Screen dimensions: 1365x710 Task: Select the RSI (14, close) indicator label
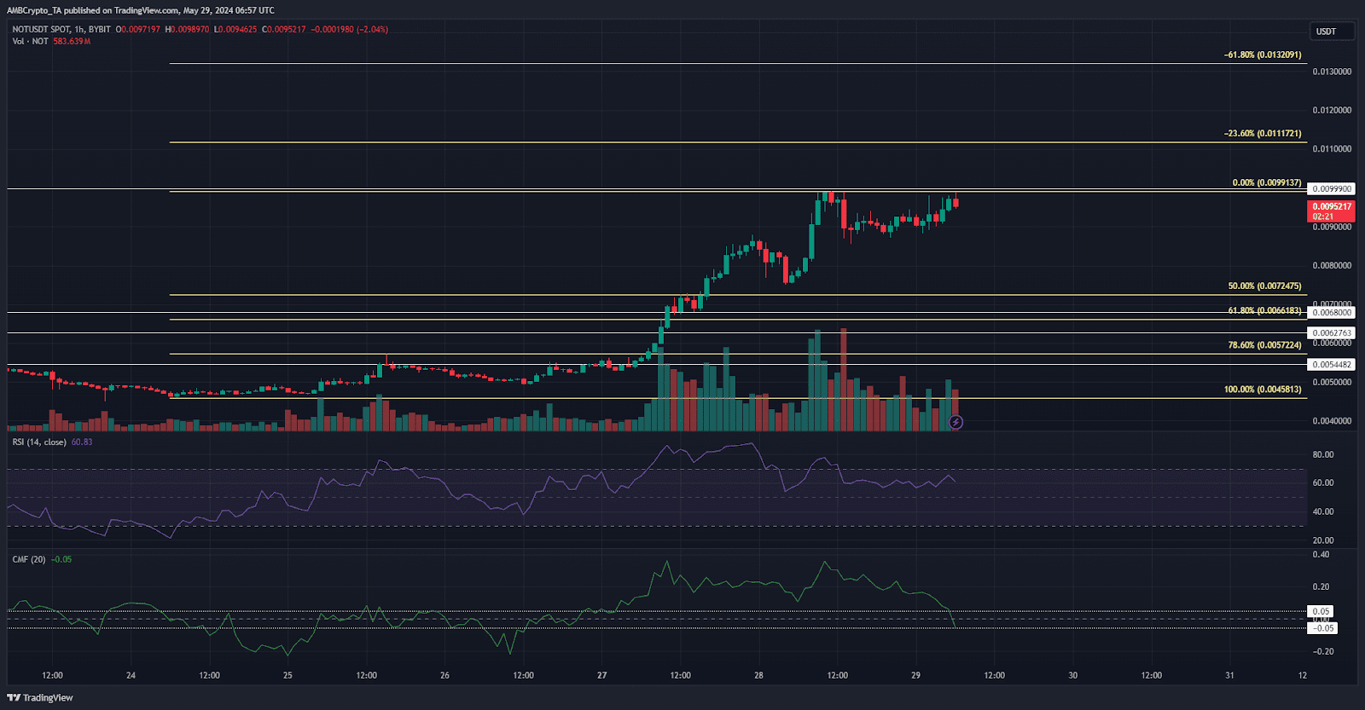pos(40,442)
